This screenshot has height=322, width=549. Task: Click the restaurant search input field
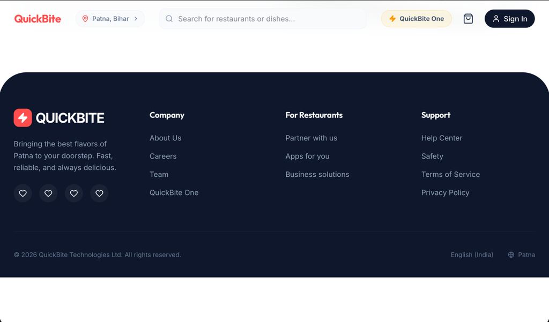pyautogui.click(x=263, y=18)
